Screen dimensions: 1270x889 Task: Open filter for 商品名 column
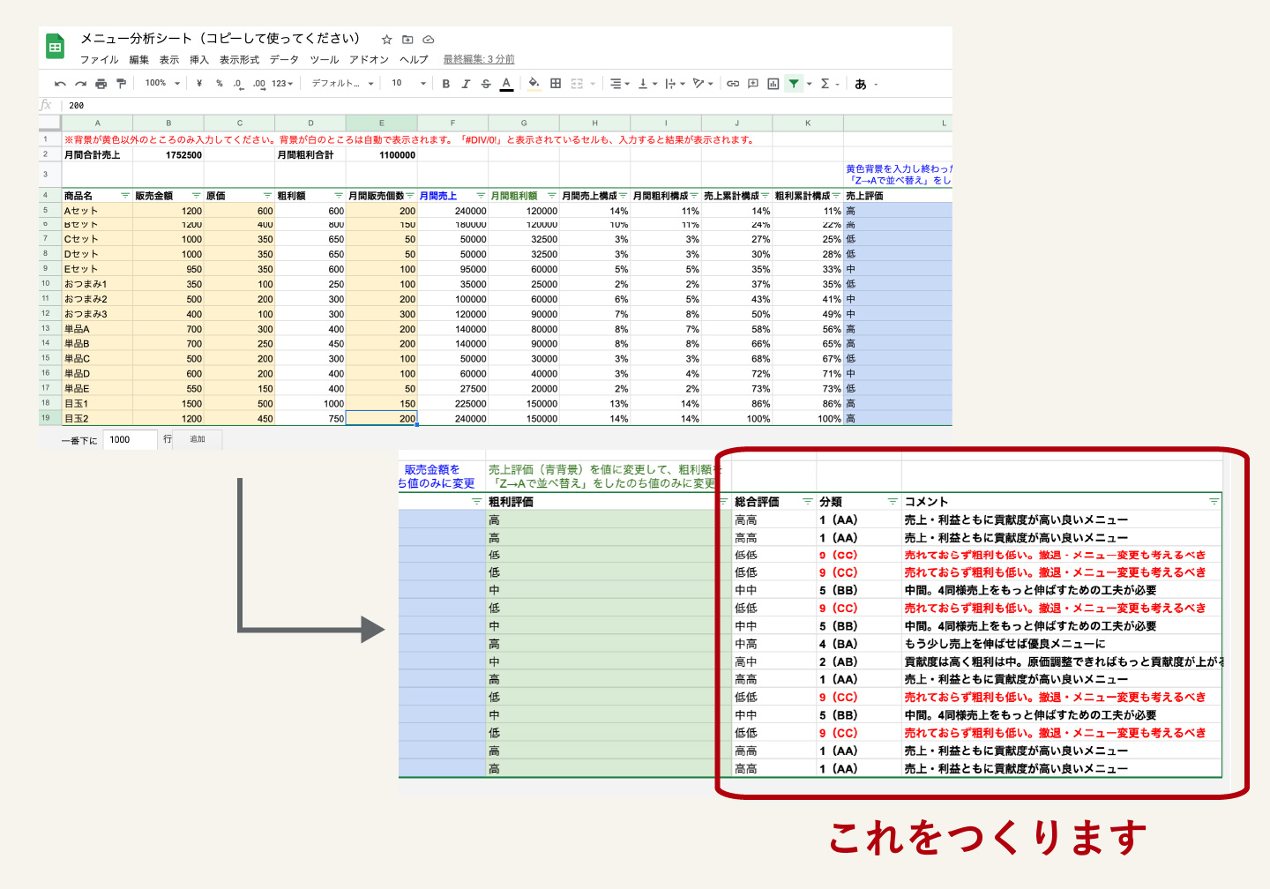tap(125, 196)
